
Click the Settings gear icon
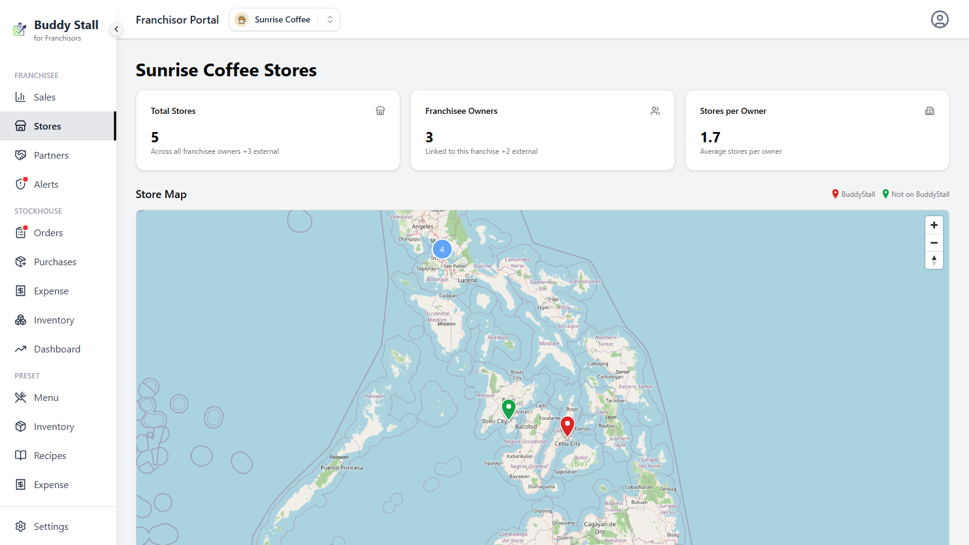(x=21, y=526)
